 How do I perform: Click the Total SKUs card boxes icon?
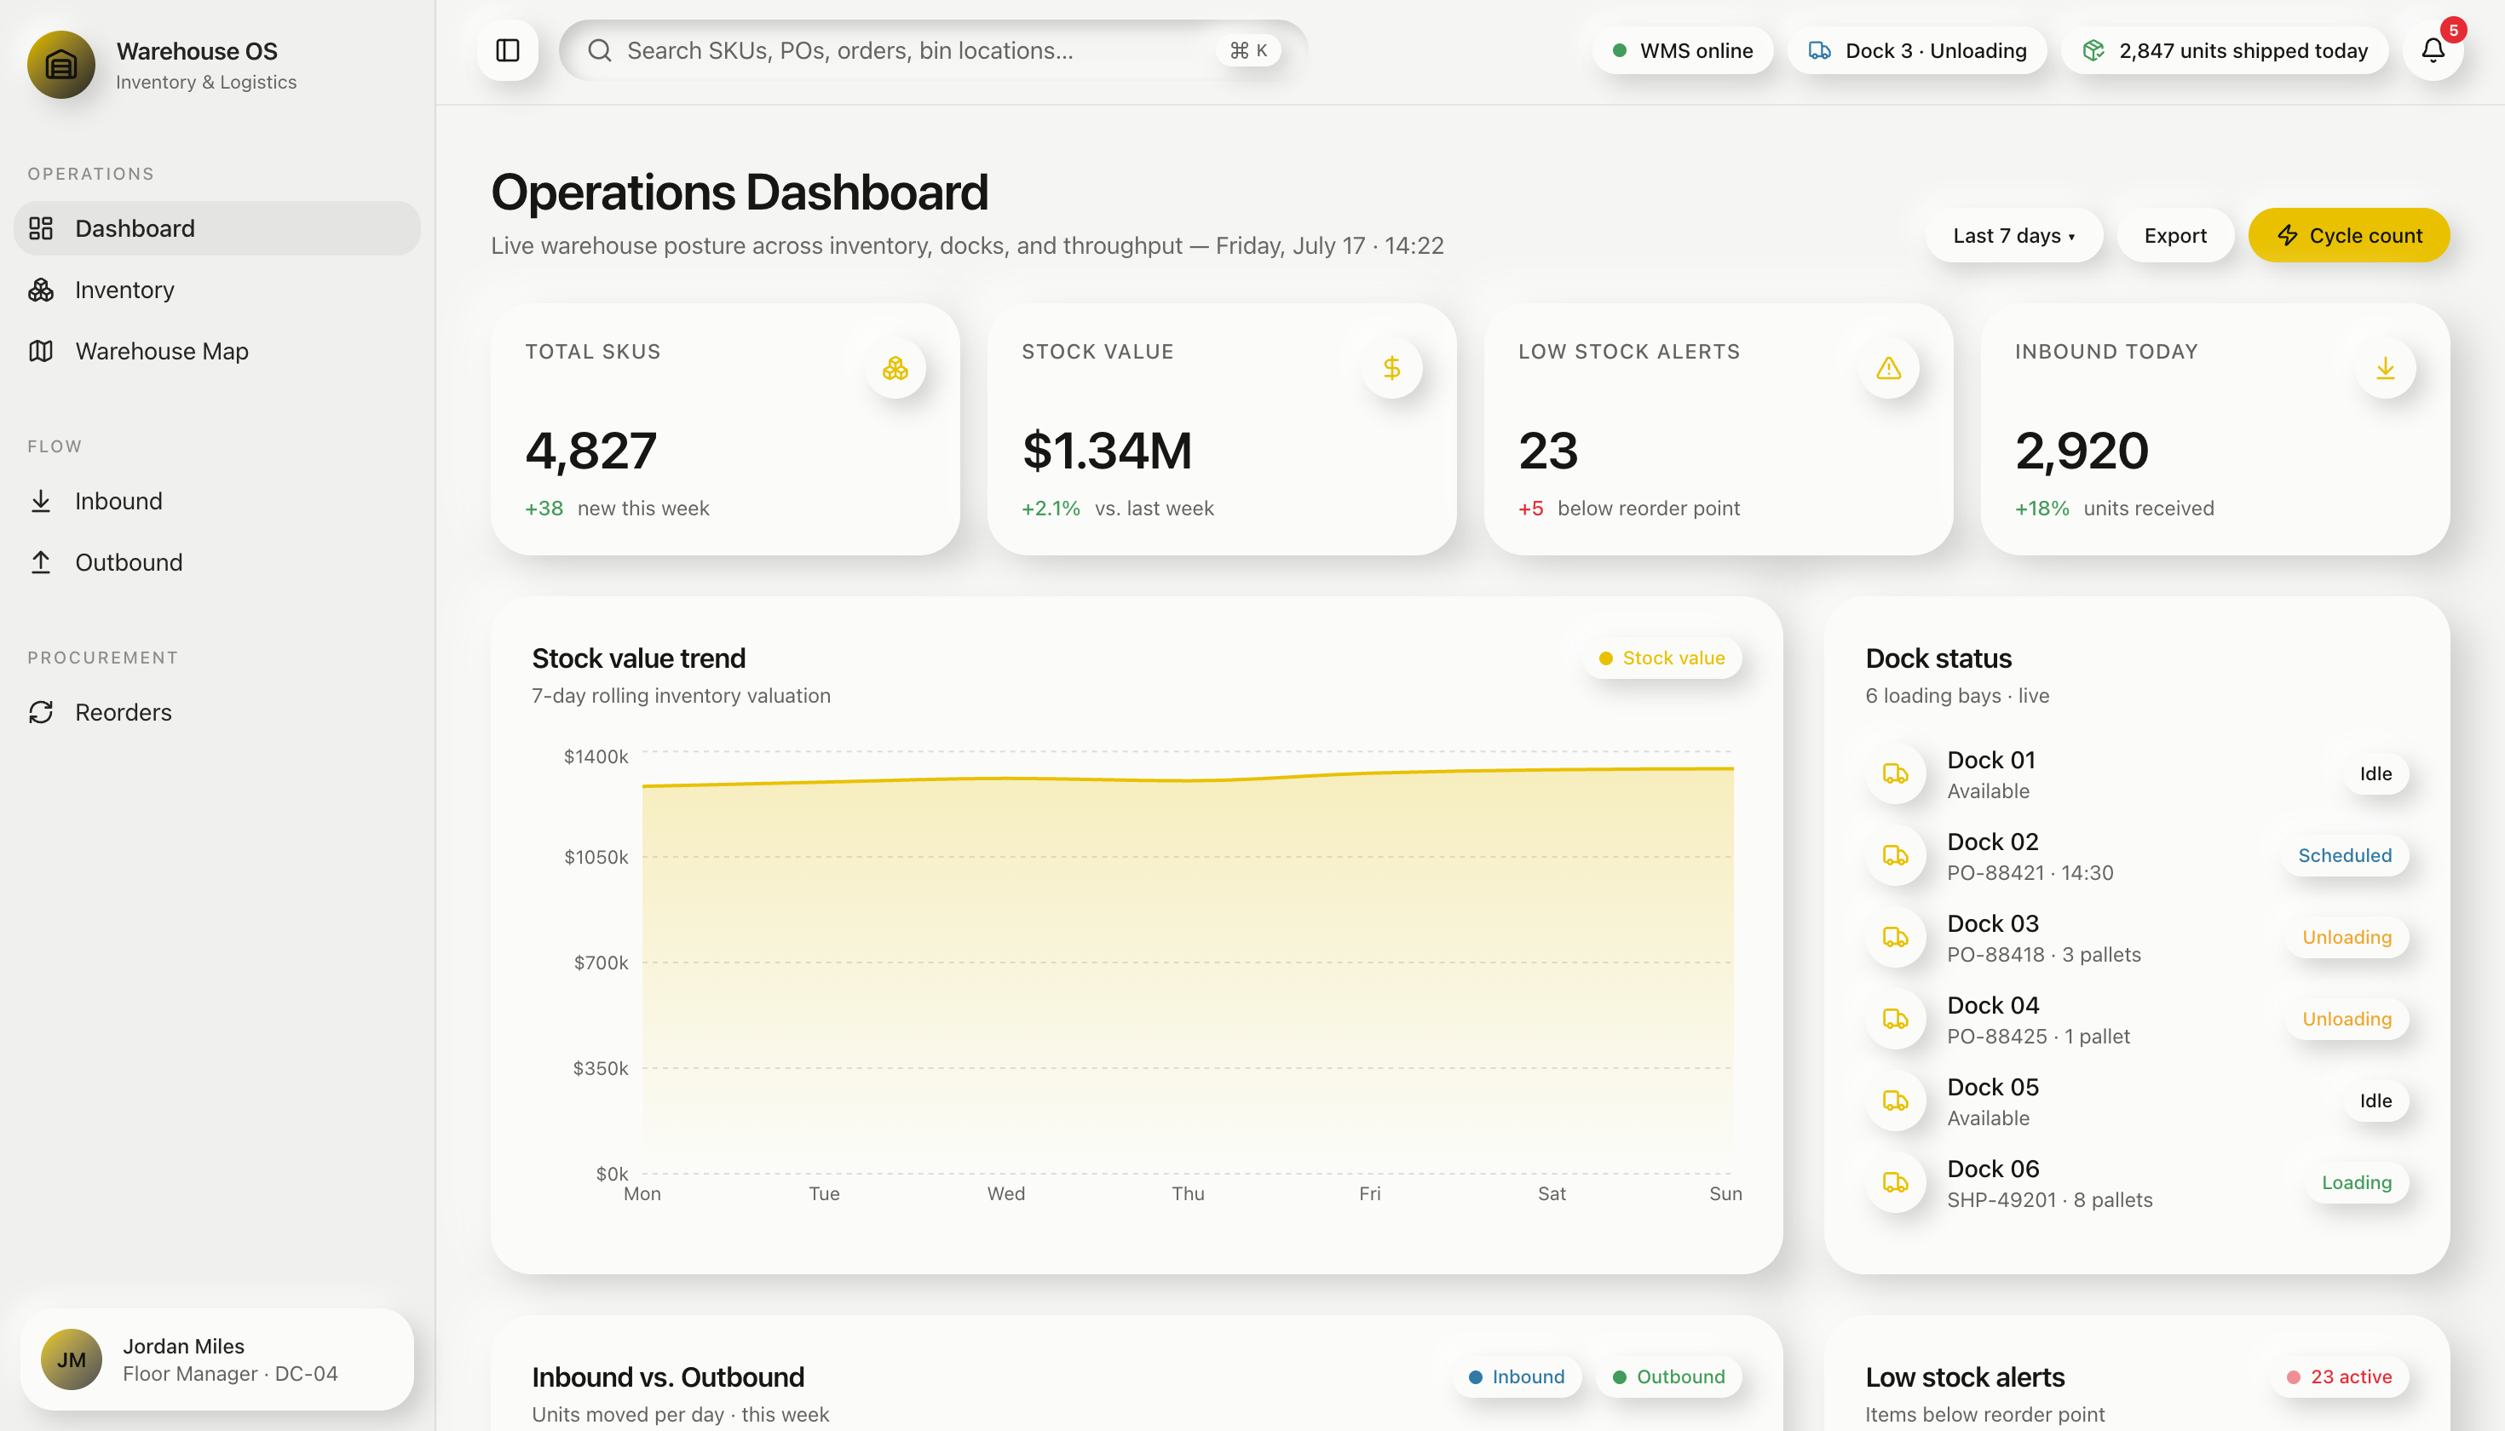pyautogui.click(x=895, y=369)
